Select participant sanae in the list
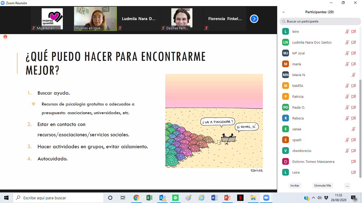This screenshot has width=362, height=203. tap(319, 129)
